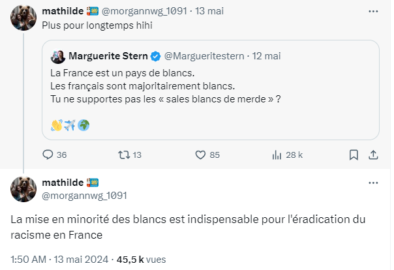The height and width of the screenshot is (270, 394).
Task: Open mathilde's avatar on the top tweet
Action: pyautogui.click(x=23, y=18)
